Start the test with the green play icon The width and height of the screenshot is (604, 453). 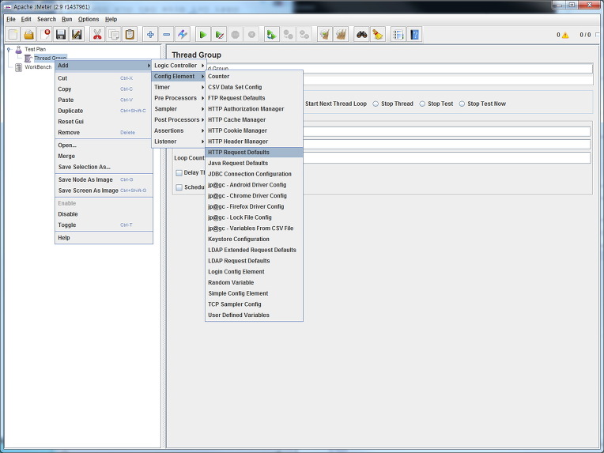(203, 35)
